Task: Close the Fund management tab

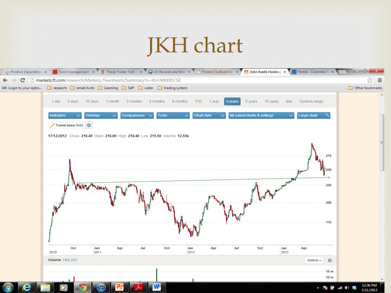Action: pos(93,72)
